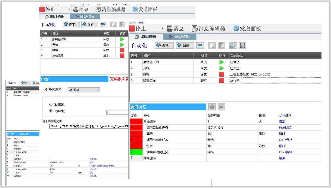
Task: Select the green-highlighted step 6 cell
Action: pos(136,152)
